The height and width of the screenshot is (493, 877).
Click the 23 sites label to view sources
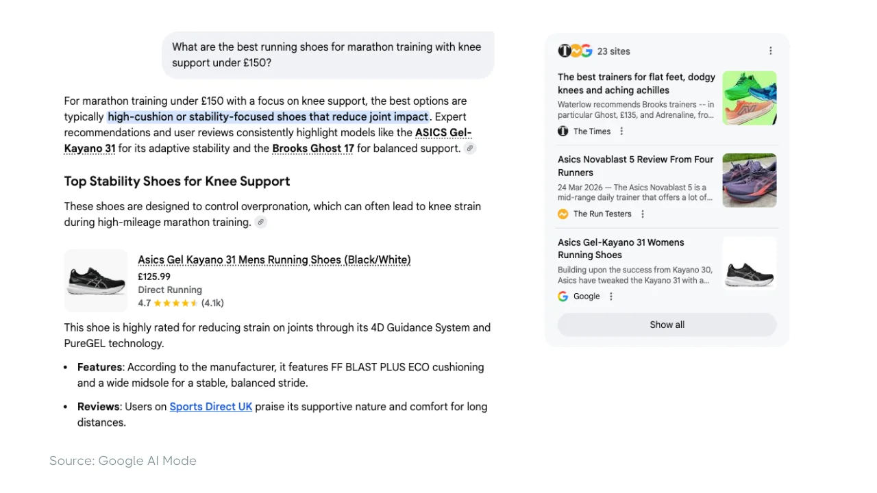tap(613, 51)
